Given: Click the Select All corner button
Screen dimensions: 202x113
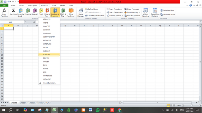Looking at the screenshot, I should point(2,26).
